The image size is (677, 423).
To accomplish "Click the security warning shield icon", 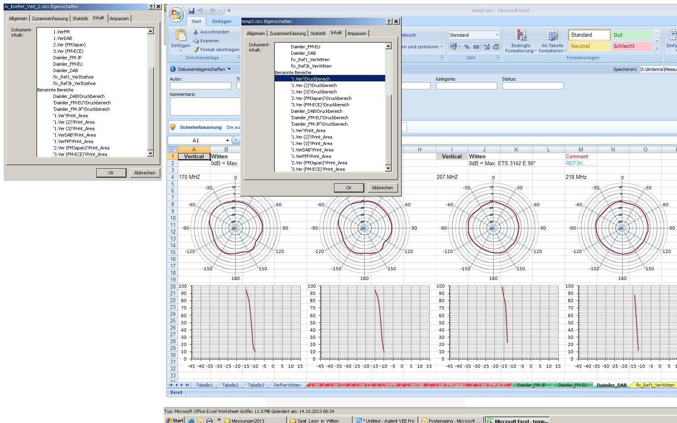I will (x=173, y=127).
